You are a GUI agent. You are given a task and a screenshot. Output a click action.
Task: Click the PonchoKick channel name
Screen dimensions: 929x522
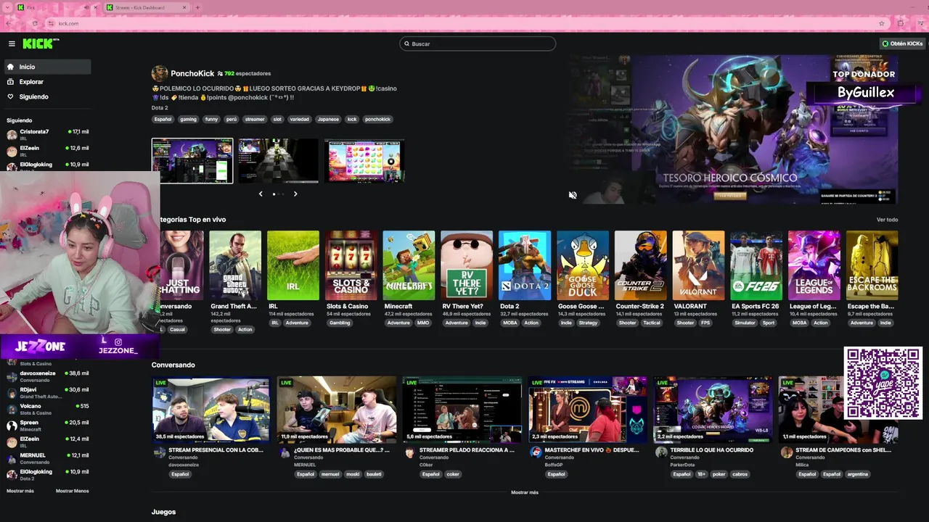tap(192, 73)
